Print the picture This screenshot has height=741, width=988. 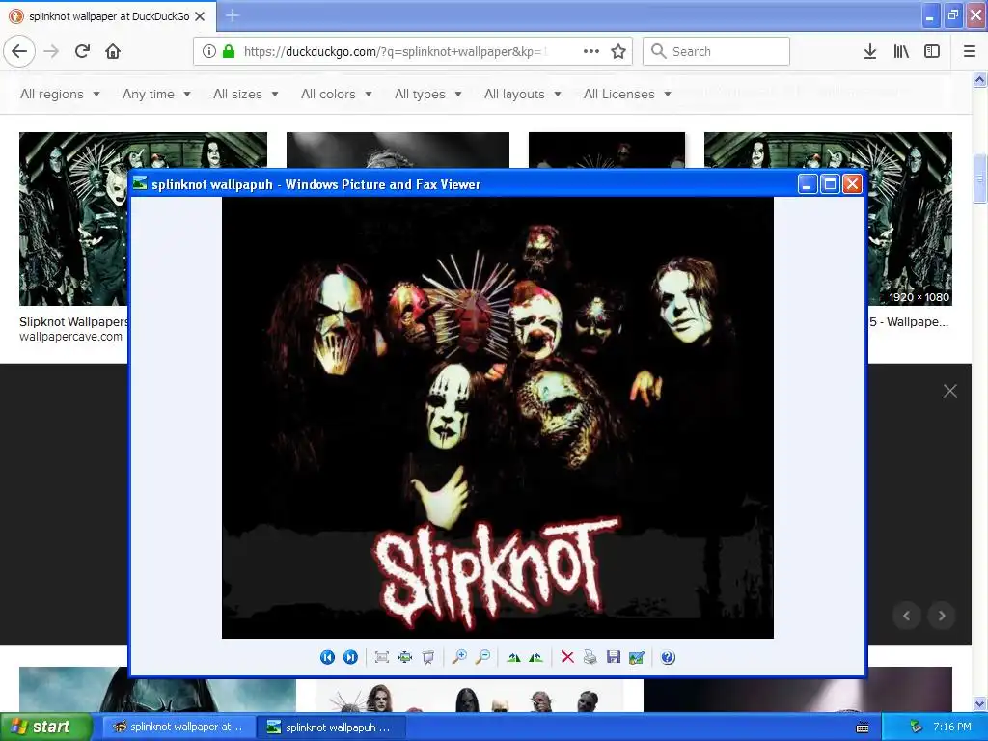(x=590, y=657)
